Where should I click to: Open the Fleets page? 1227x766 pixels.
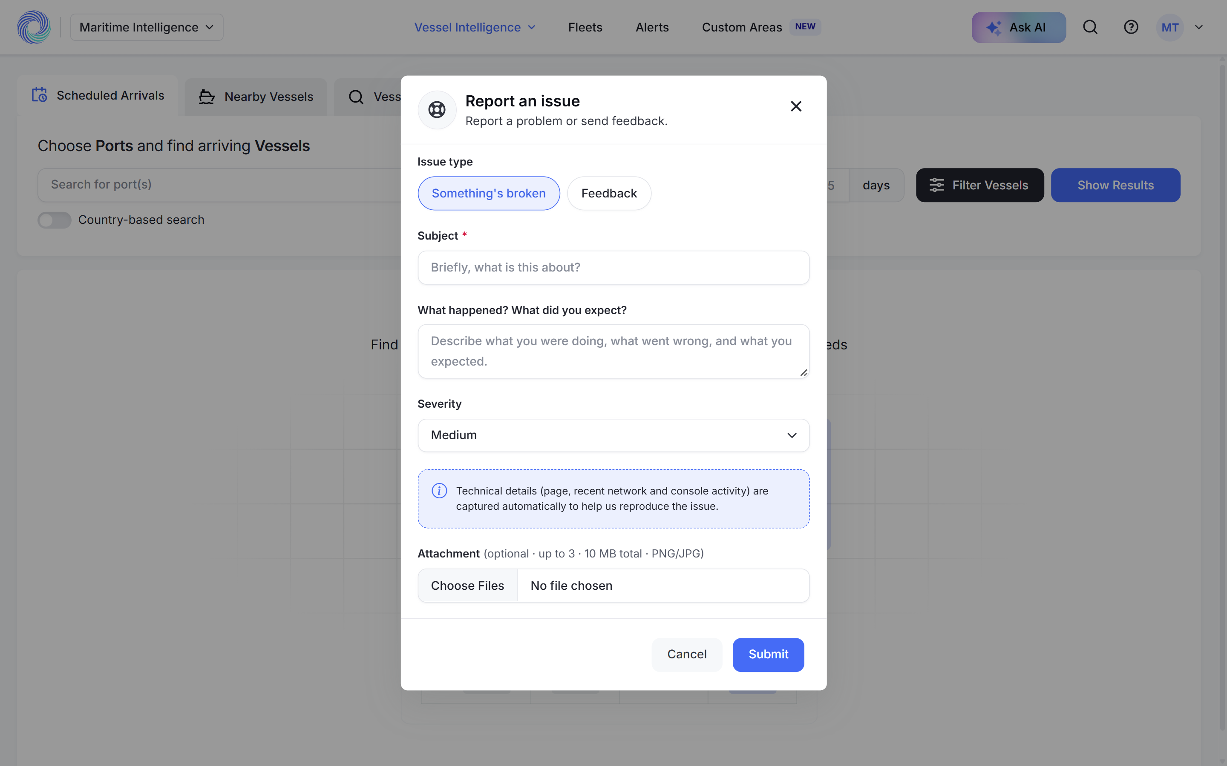click(585, 27)
